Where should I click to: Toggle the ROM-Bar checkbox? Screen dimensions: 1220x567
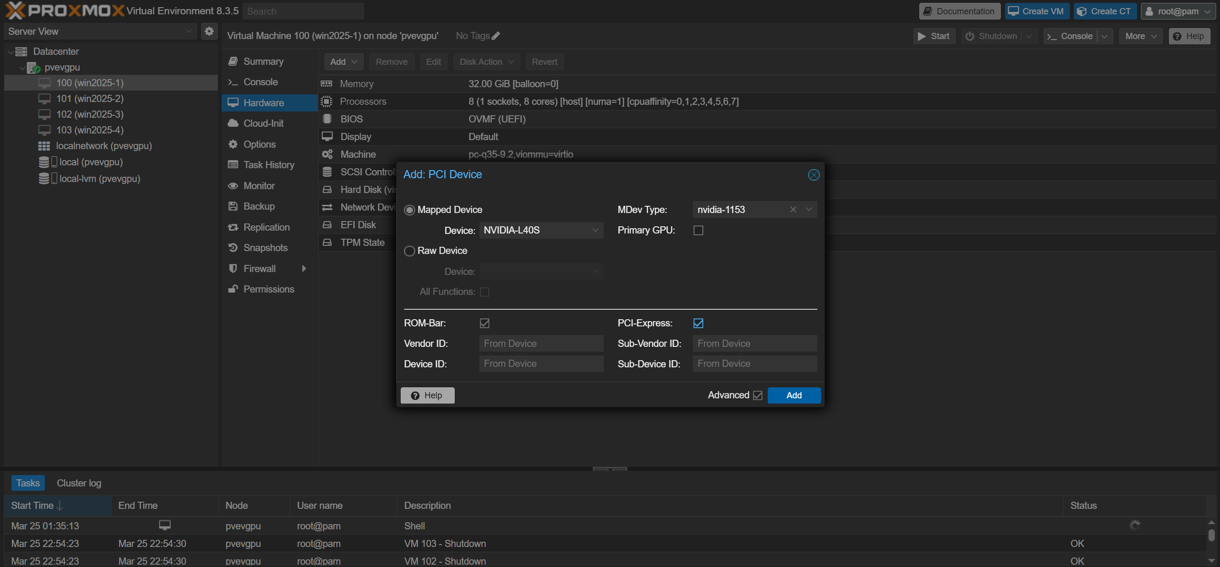click(485, 324)
